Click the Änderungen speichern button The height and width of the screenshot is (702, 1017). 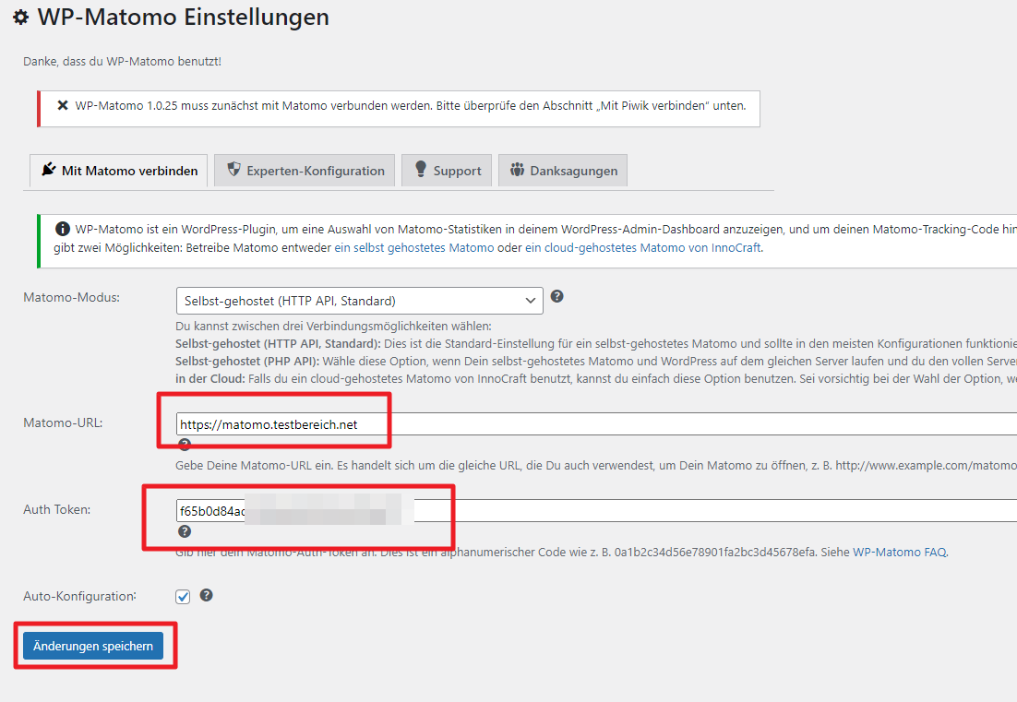click(93, 647)
